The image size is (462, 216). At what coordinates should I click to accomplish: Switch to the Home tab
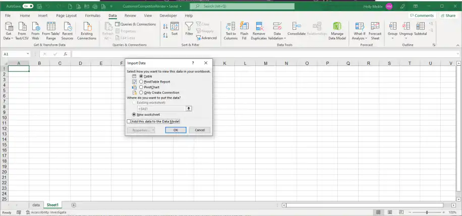tap(25, 16)
